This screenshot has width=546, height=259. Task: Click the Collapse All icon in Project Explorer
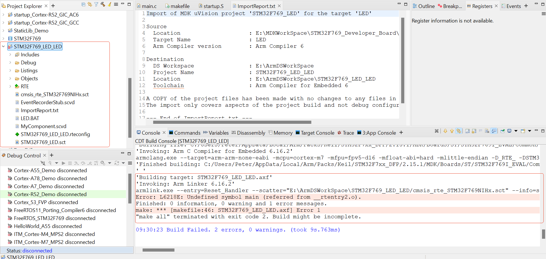pyautogui.click(x=83, y=4)
